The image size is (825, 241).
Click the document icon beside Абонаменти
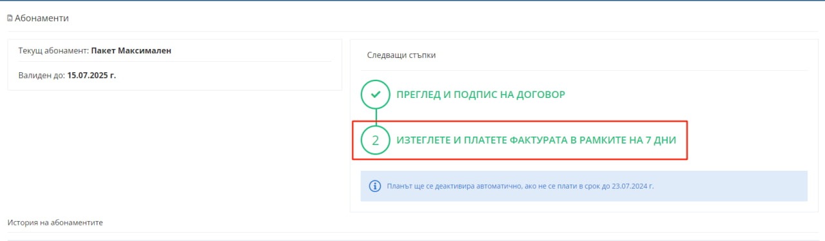tap(10, 18)
